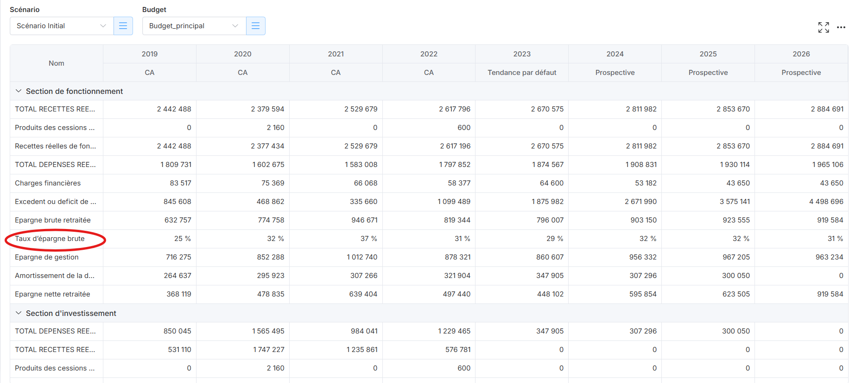Click the 2024 Prospective subheader
Viewport: 856px width, 383px height.
click(x=615, y=73)
